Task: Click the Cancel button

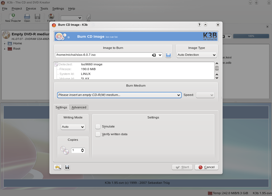Action: pos(206,167)
